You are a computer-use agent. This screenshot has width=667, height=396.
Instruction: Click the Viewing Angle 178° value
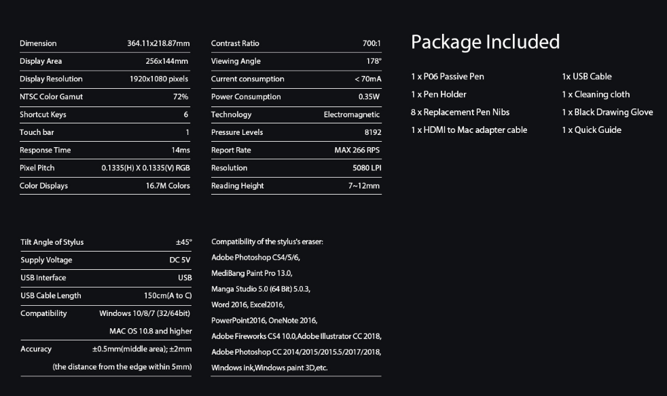tap(374, 61)
